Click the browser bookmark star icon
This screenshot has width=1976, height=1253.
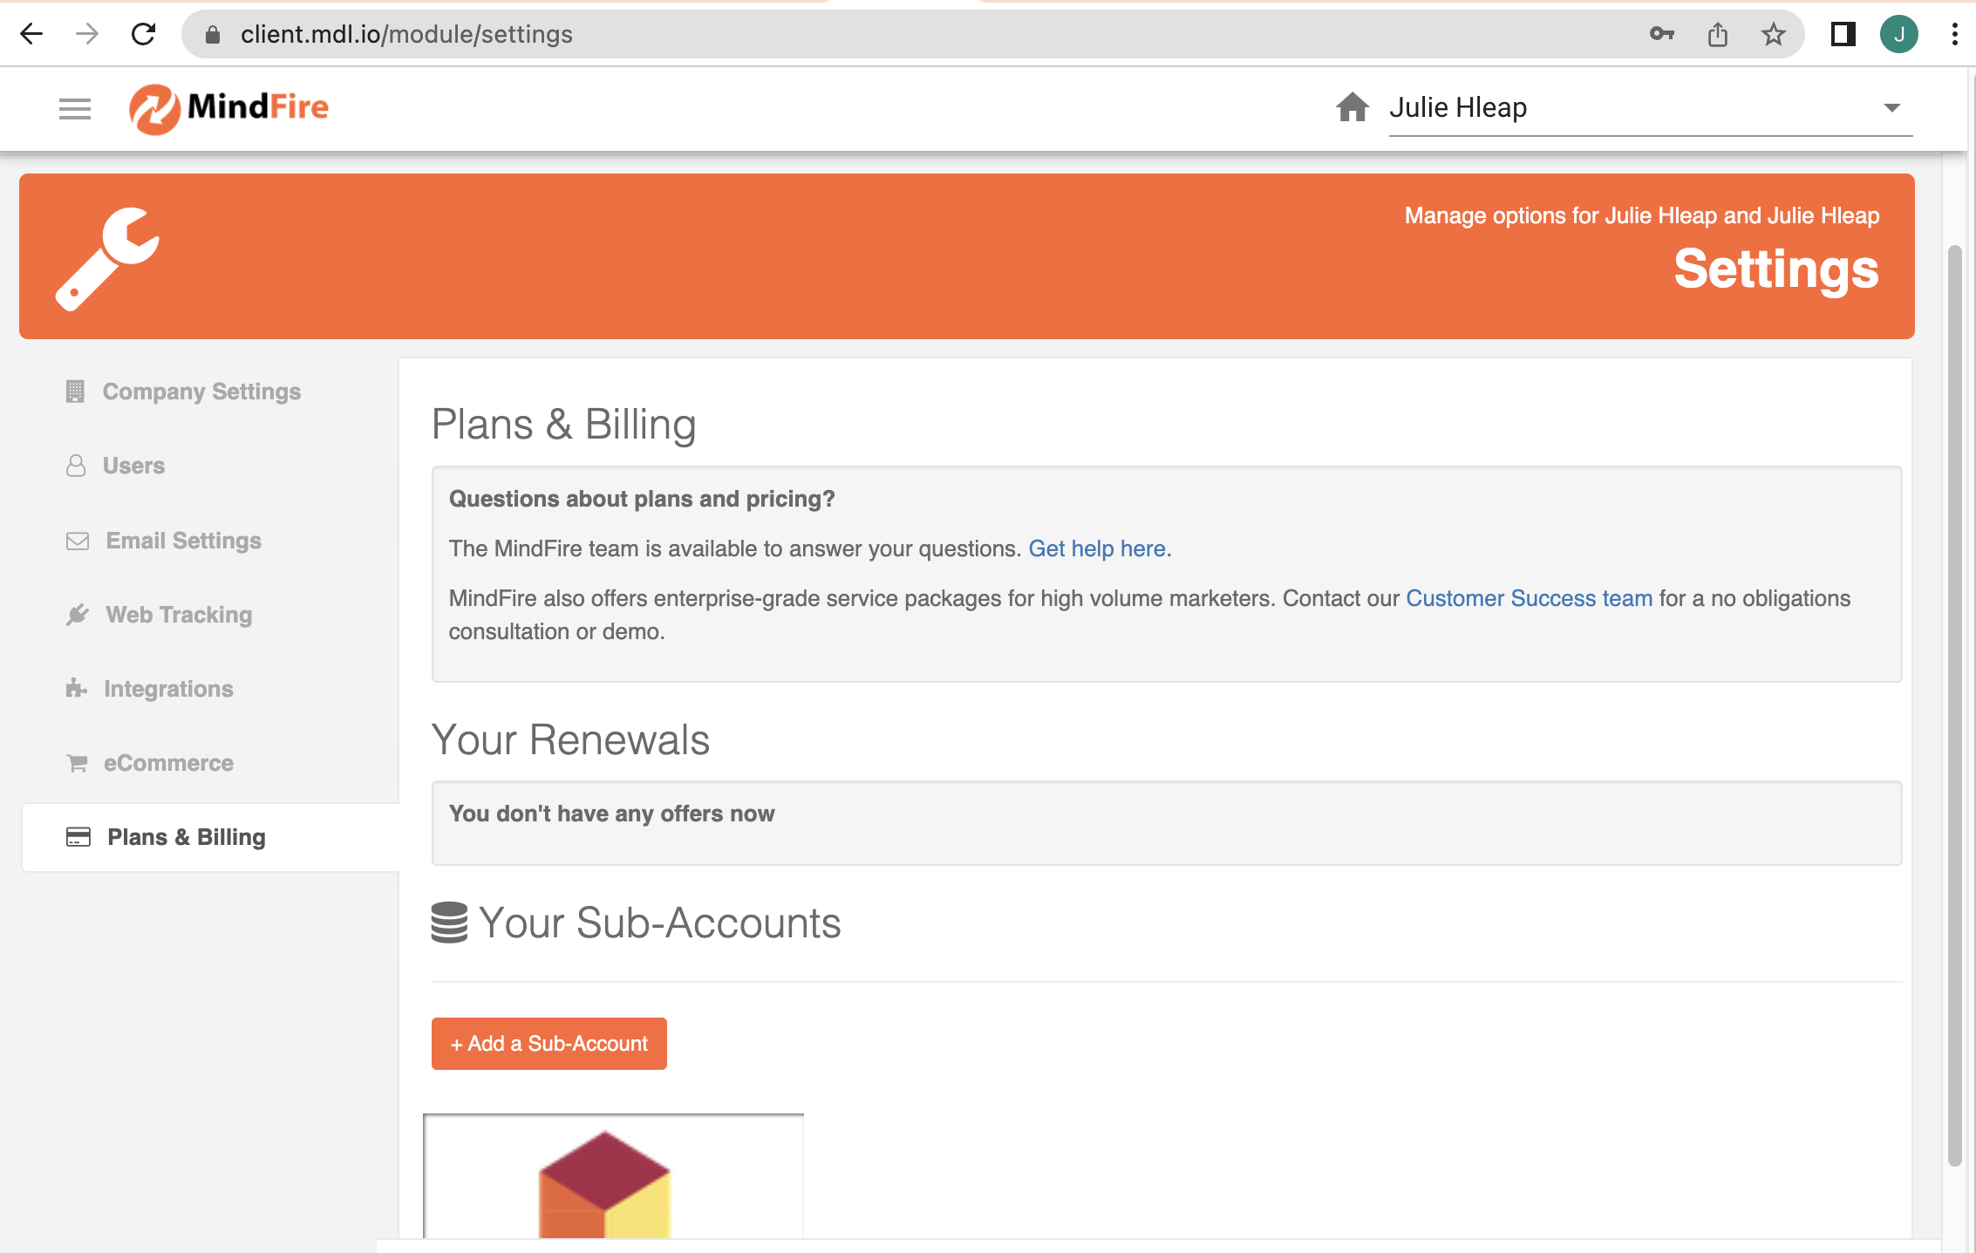(1773, 35)
